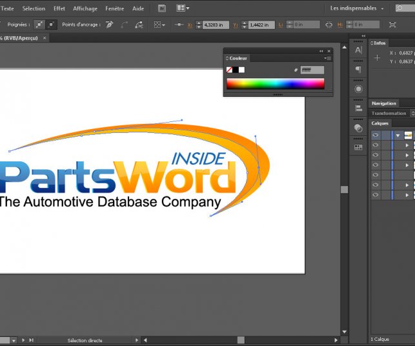
Task: Open the Effet menu
Action: point(59,8)
